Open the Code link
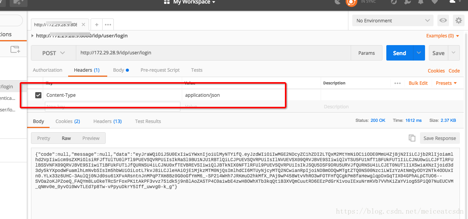Image resolution: width=468 pixels, height=219 pixels. pyautogui.click(x=454, y=71)
